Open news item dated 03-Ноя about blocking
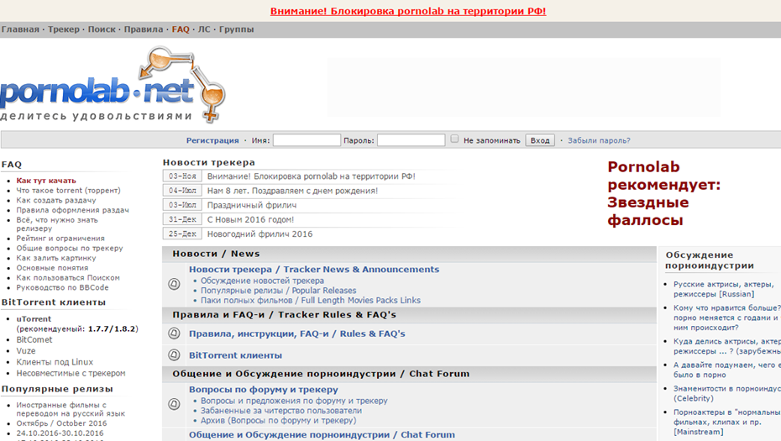 point(312,176)
